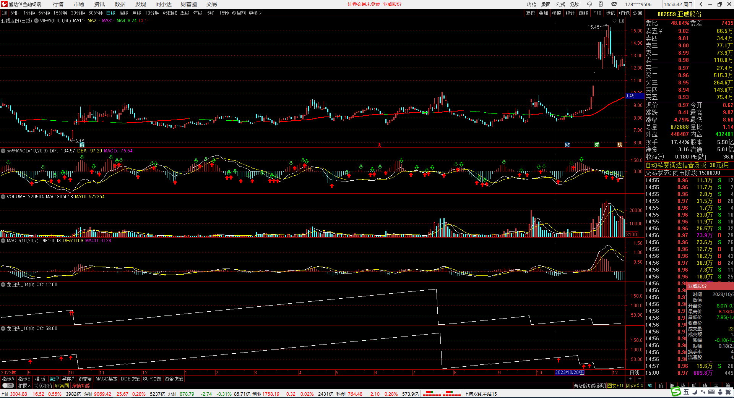Open the customer service headset icon

pyautogui.click(x=589, y=4)
